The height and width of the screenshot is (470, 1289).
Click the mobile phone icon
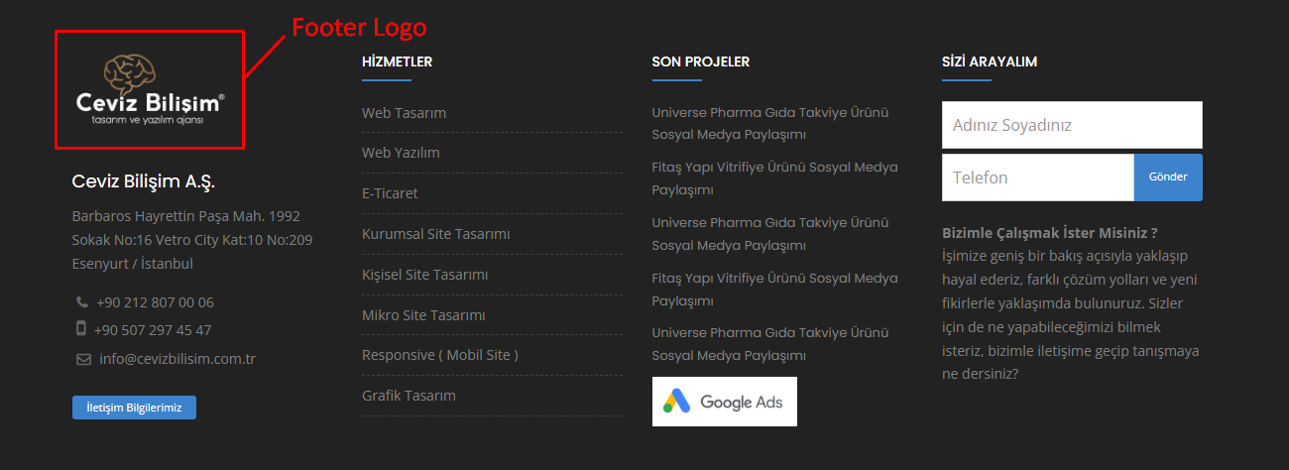point(81,329)
